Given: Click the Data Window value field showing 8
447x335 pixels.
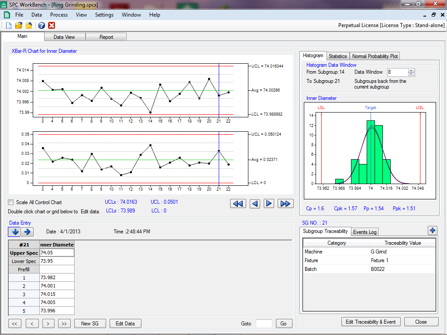Looking at the screenshot, I should (x=398, y=72).
